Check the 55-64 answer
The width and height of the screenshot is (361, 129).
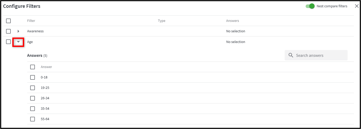(x=33, y=119)
